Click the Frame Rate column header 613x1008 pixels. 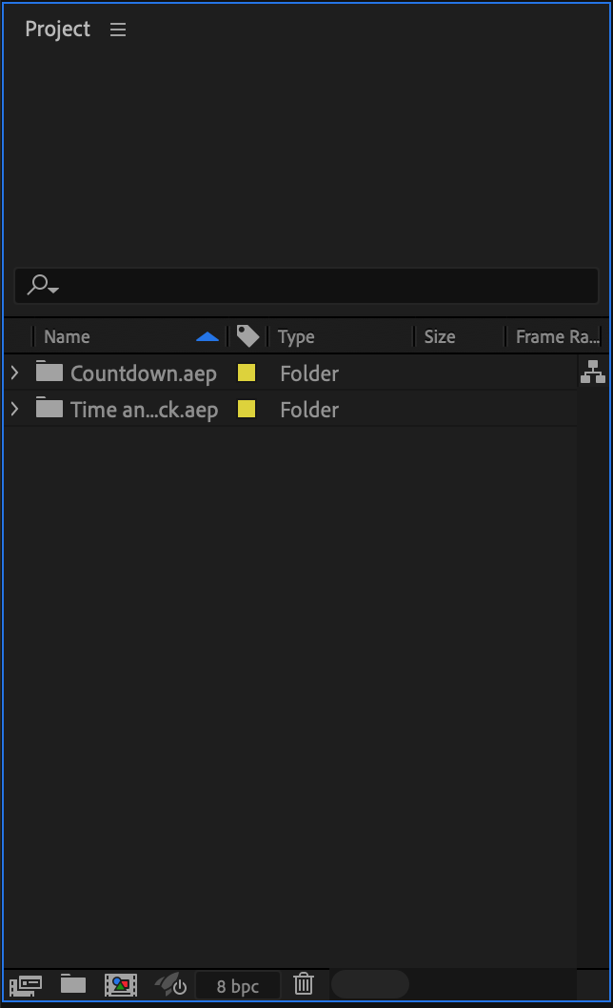[x=557, y=336]
